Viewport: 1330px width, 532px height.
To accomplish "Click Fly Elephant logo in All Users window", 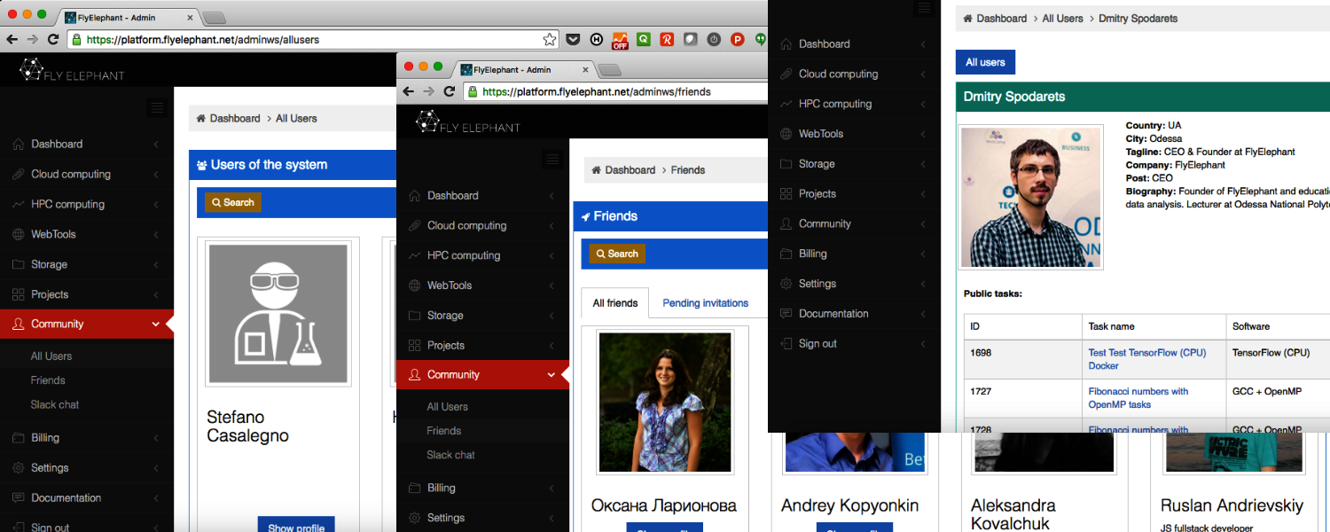I will point(72,70).
